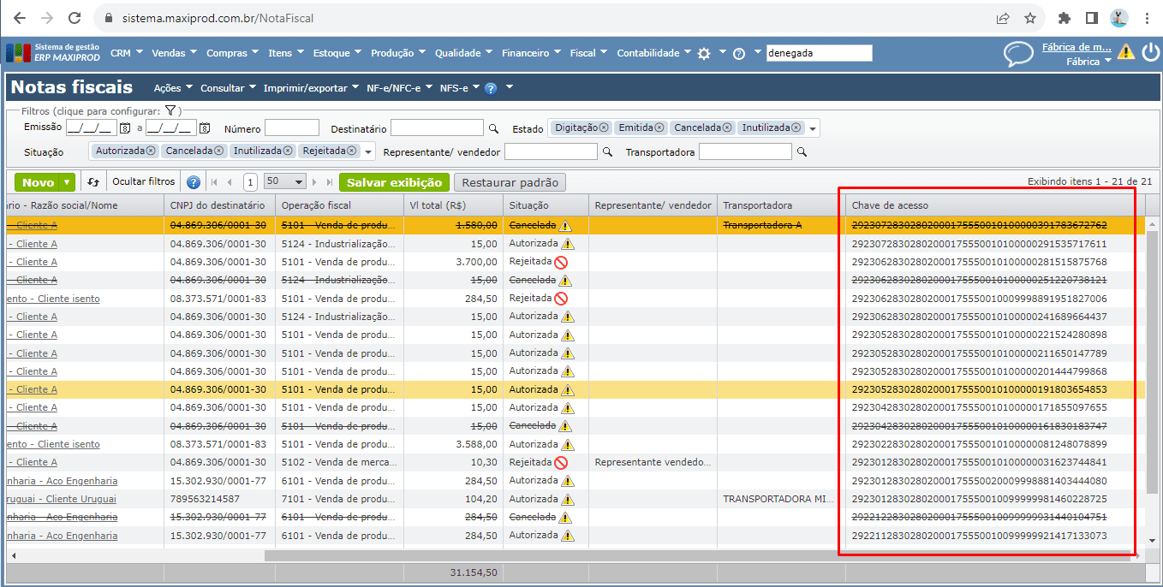Viewport: 1163px width, 587px height.
Task: Click the power logout icon
Action: click(x=1150, y=52)
